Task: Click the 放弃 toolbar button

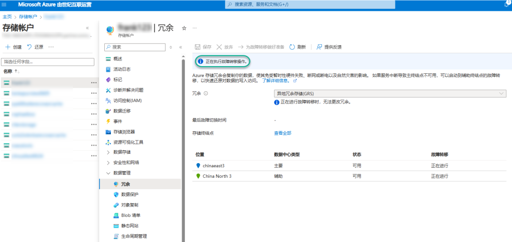Action: click(225, 47)
